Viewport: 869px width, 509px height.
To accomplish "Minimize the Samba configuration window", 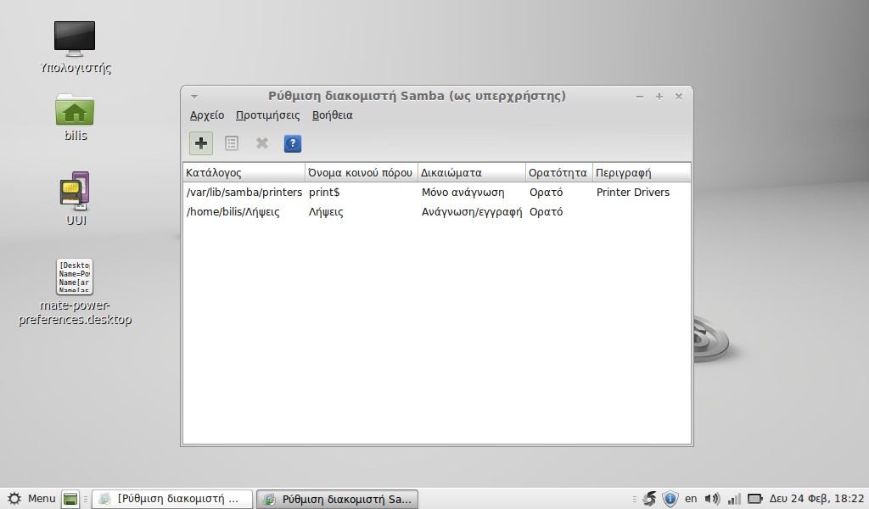I will coord(640,97).
